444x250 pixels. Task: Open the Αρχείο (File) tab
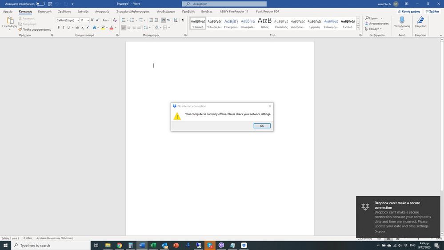pyautogui.click(x=8, y=12)
